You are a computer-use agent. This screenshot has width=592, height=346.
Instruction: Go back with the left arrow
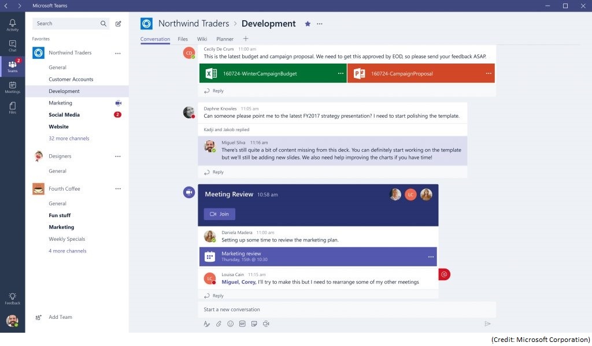pos(6,6)
